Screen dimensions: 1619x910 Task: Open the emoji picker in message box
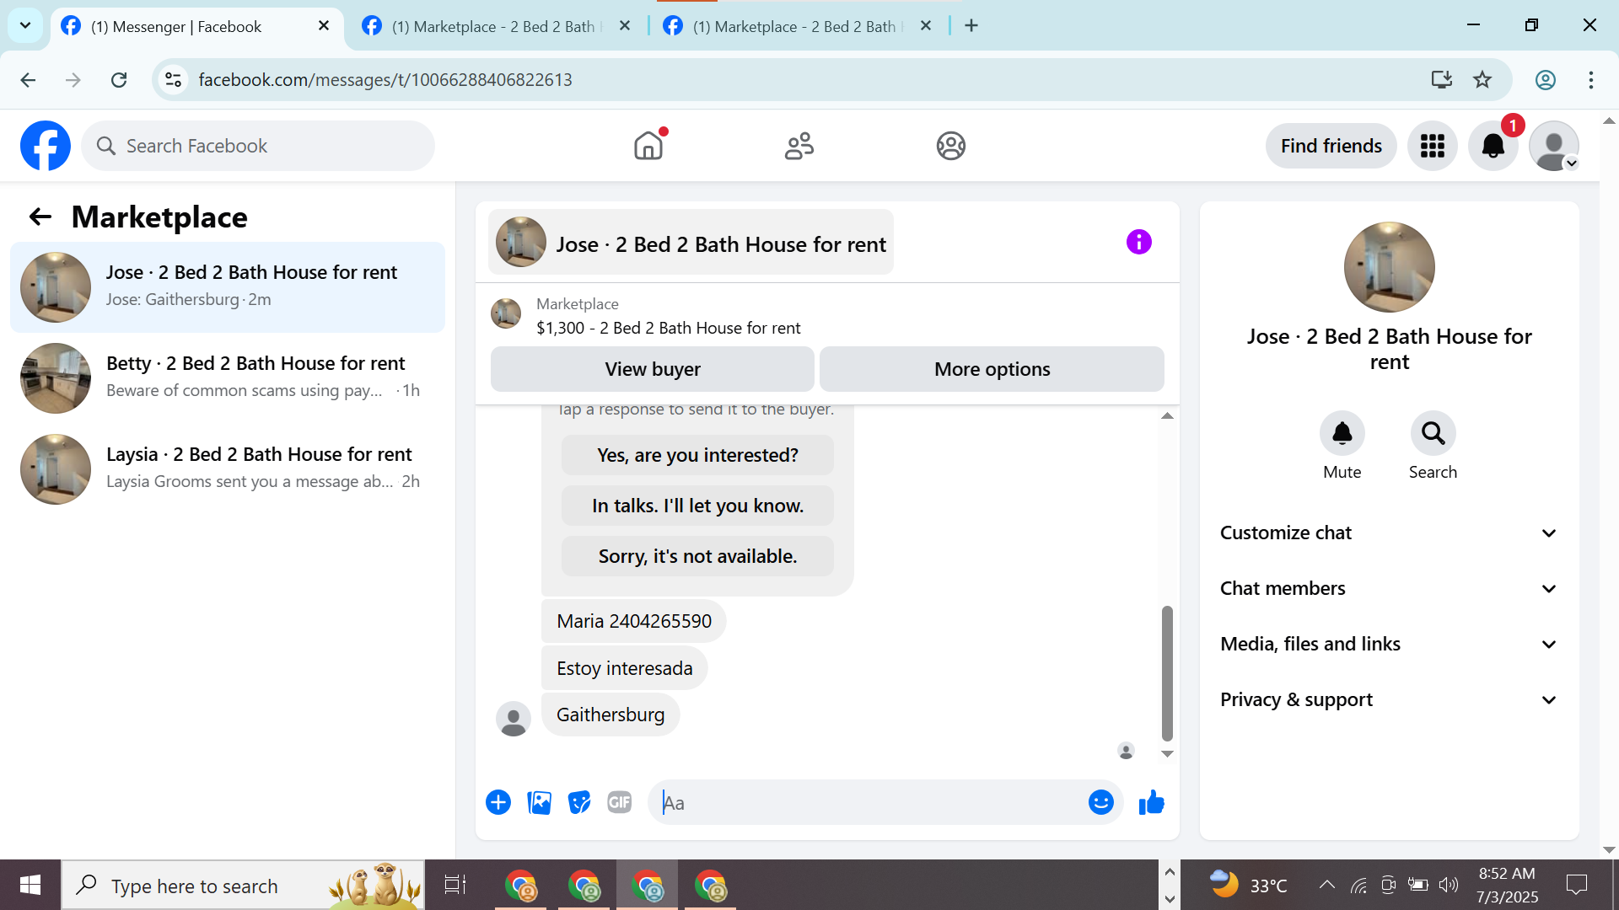(x=1100, y=803)
